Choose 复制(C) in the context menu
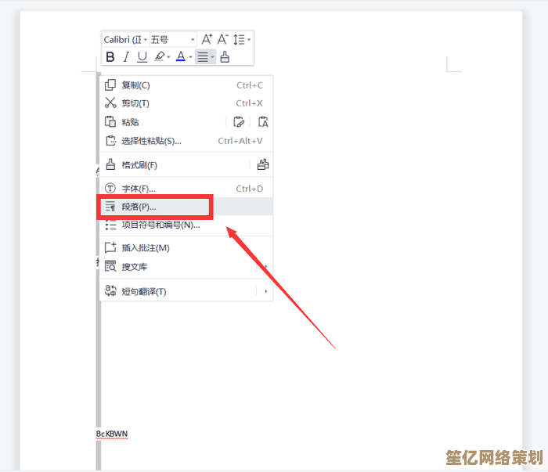548x472 pixels. click(x=135, y=85)
